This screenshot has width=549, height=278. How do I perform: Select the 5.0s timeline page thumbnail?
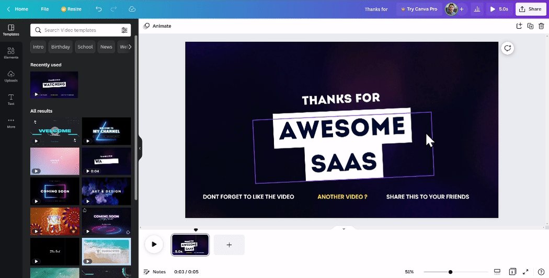tap(190, 245)
